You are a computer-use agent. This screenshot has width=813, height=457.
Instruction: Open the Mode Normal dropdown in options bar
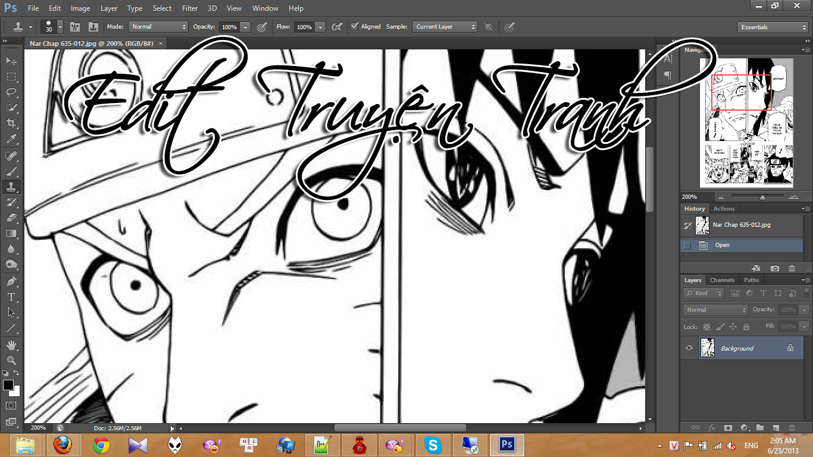158,27
